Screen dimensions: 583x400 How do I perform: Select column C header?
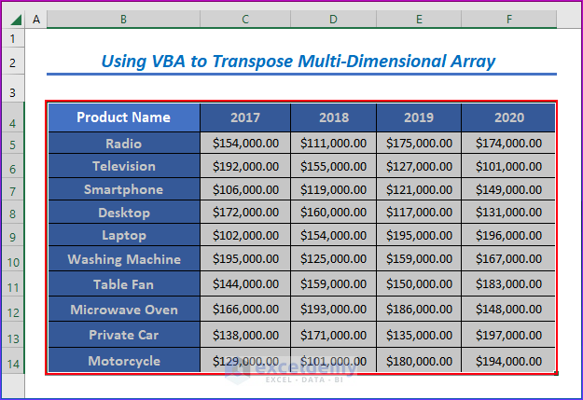[245, 19]
